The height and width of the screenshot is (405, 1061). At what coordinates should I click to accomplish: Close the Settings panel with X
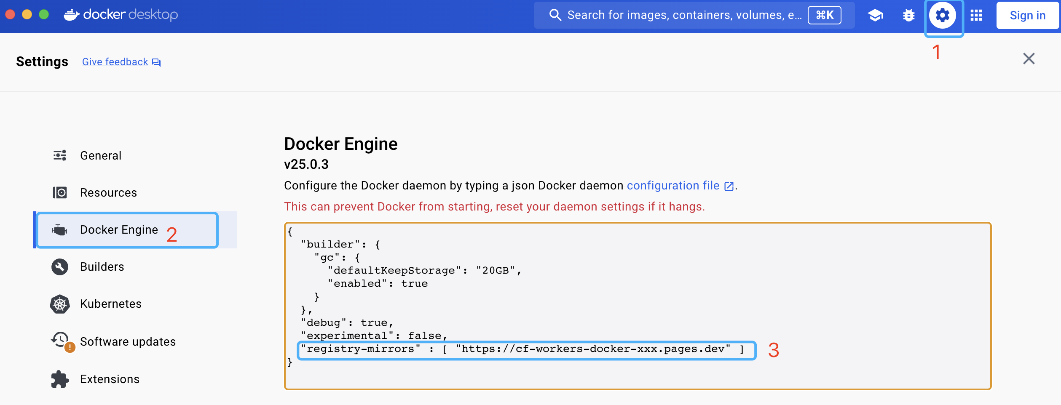point(1029,59)
